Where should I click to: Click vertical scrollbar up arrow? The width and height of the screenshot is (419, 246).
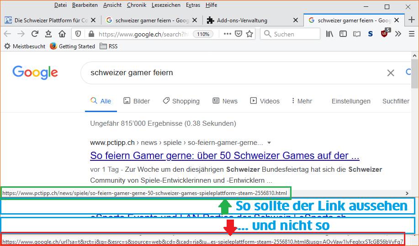[x=414, y=56]
